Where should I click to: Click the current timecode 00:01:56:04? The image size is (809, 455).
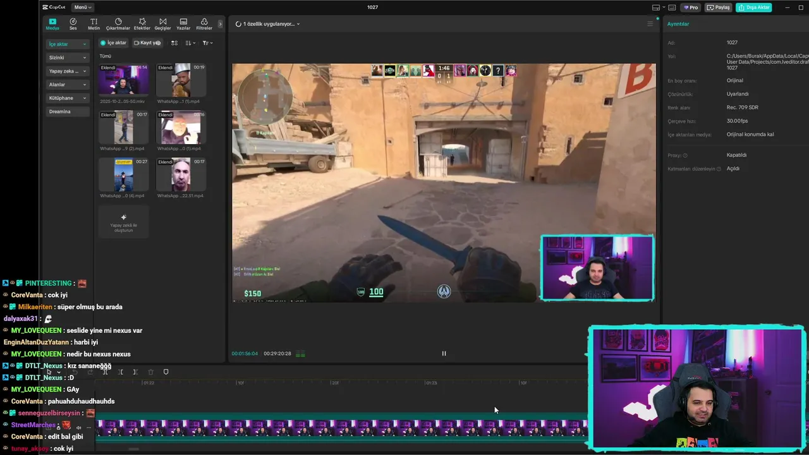245,353
